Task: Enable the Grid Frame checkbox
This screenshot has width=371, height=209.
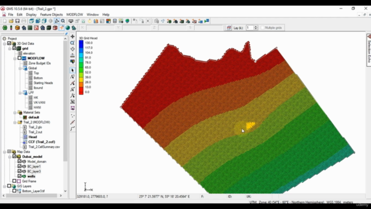Action: click(14, 181)
